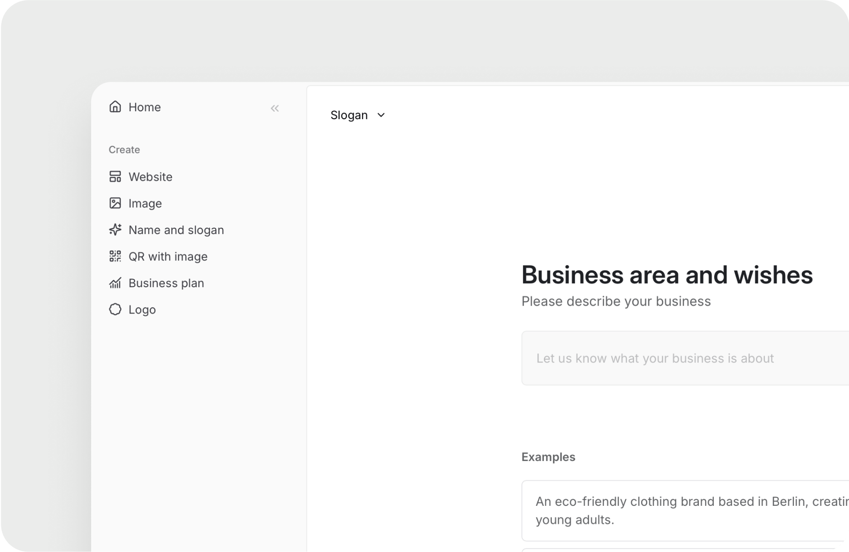This screenshot has width=849, height=552.
Task: Click the chevron next to Slogan
Action: point(381,115)
